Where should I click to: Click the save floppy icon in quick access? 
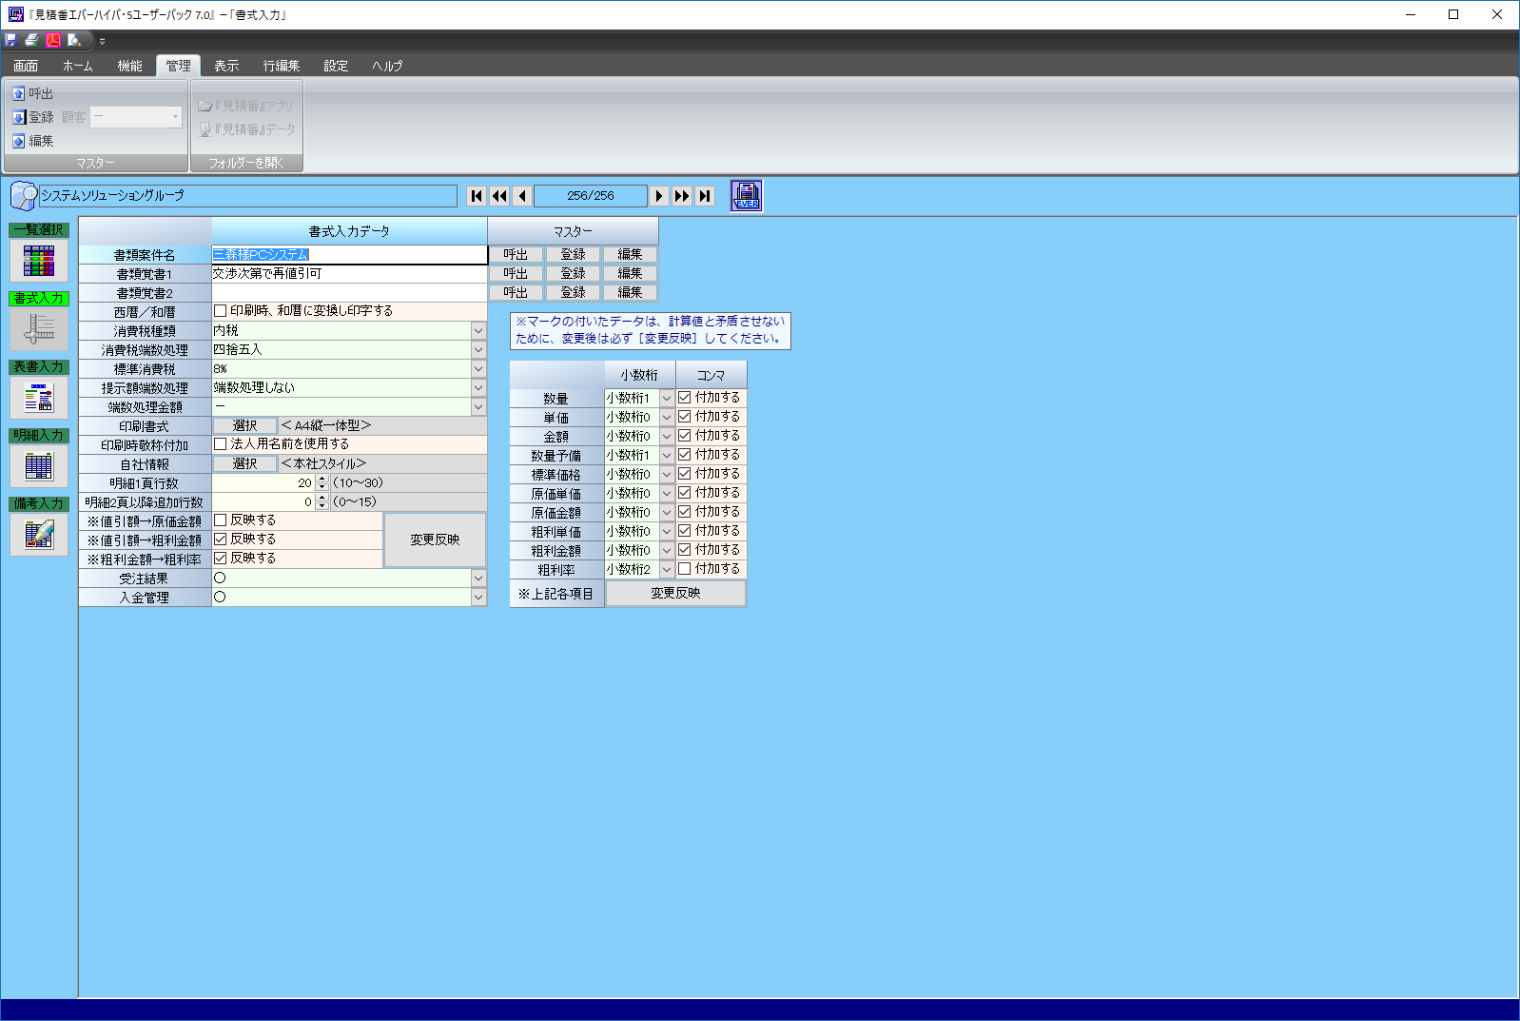[x=10, y=40]
